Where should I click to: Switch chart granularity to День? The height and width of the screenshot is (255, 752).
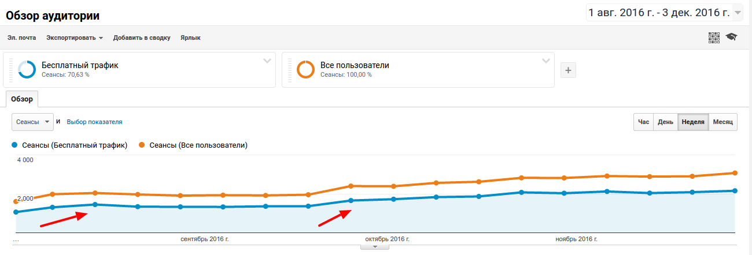pos(665,122)
